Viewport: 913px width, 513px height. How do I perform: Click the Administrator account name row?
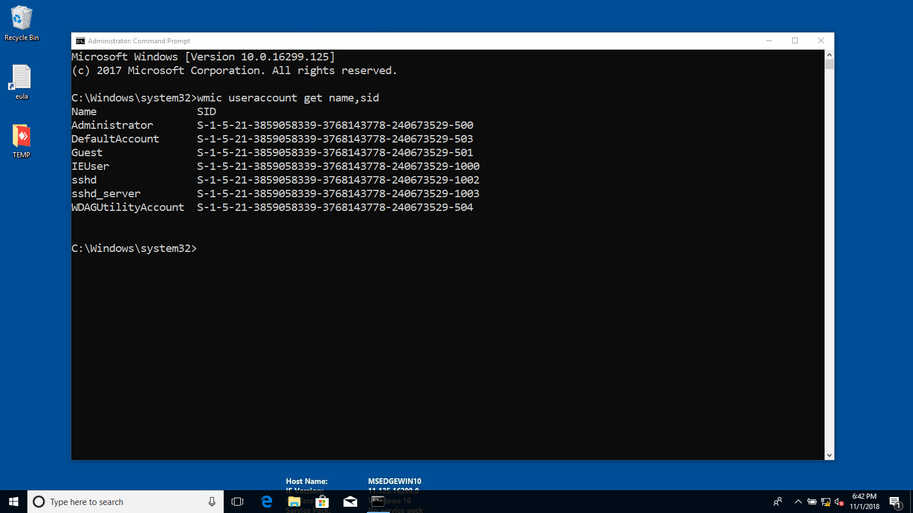coord(112,125)
